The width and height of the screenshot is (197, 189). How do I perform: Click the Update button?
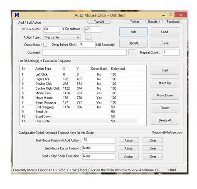(x=133, y=43)
